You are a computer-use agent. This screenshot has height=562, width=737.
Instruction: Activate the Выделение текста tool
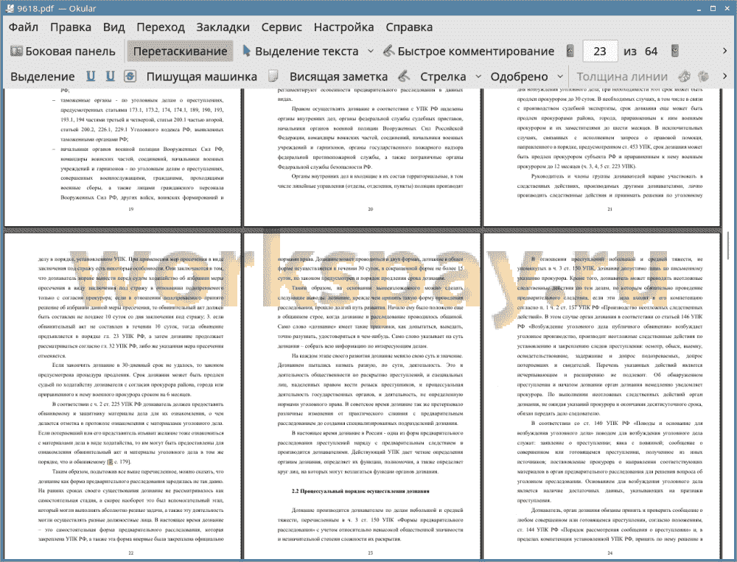click(300, 52)
